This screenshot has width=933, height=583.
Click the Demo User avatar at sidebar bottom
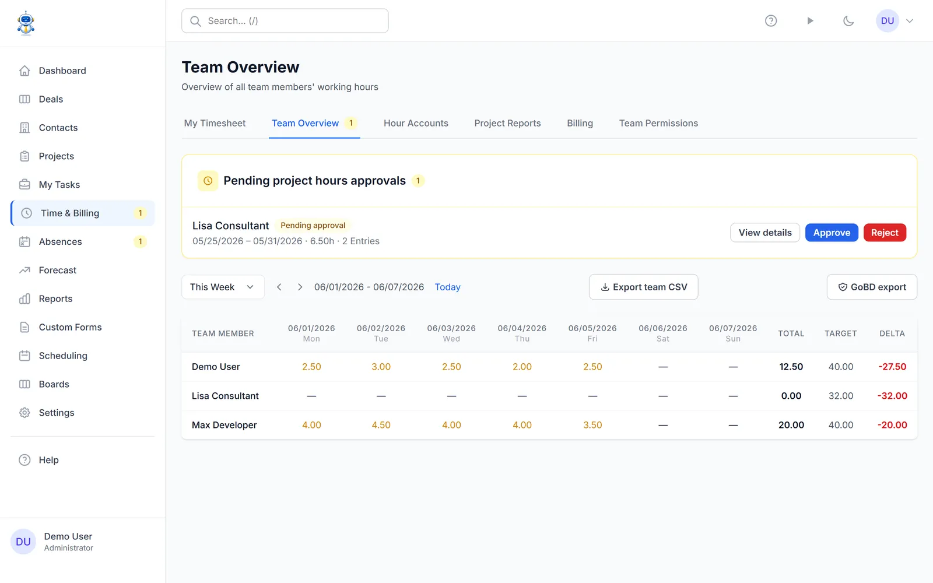tap(23, 542)
